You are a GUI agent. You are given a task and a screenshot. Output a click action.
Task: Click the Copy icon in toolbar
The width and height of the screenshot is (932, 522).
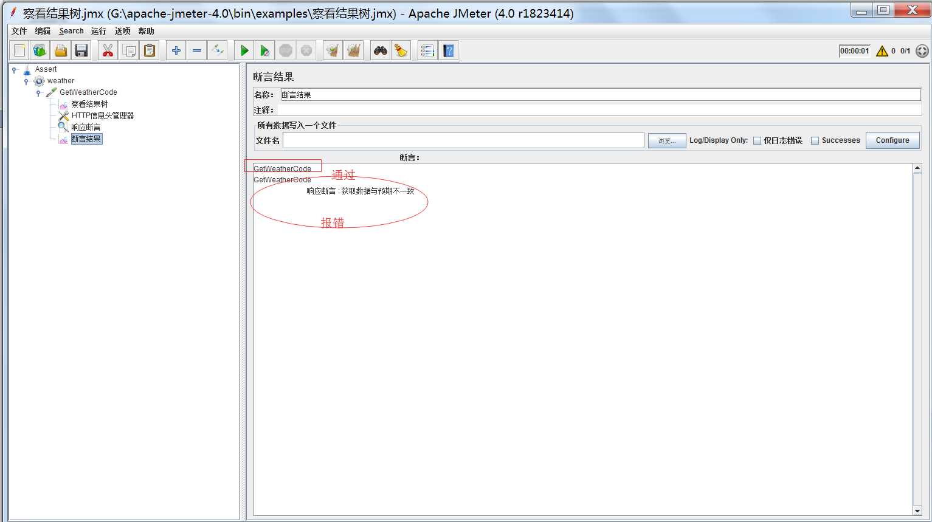pos(128,50)
